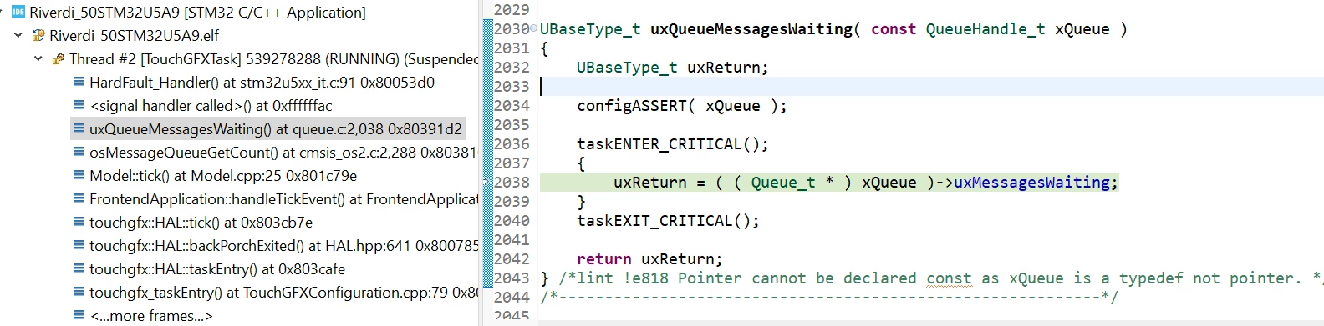Click stack frame icon for FrontendApplication::handleTickEvent()
This screenshot has height=326, width=1324.
[x=79, y=198]
